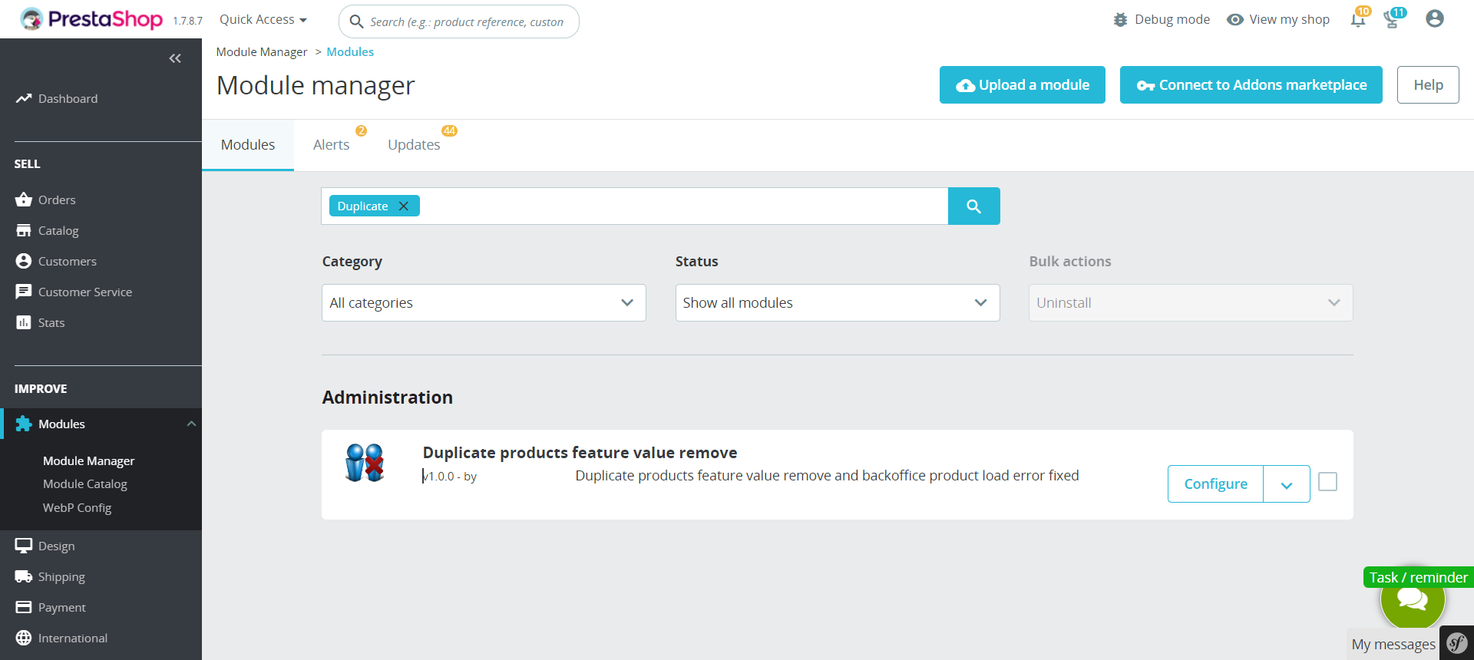Configure the Duplicate products module
The width and height of the screenshot is (1474, 660).
[1216, 484]
